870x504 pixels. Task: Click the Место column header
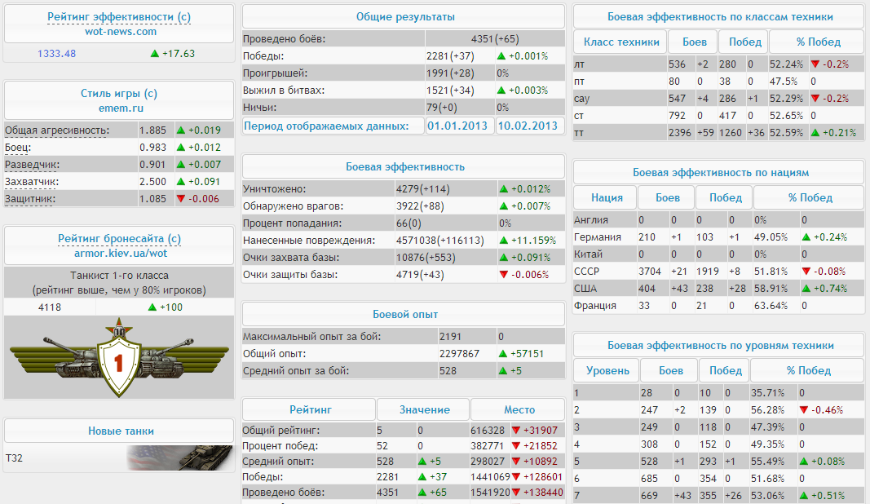519,409
